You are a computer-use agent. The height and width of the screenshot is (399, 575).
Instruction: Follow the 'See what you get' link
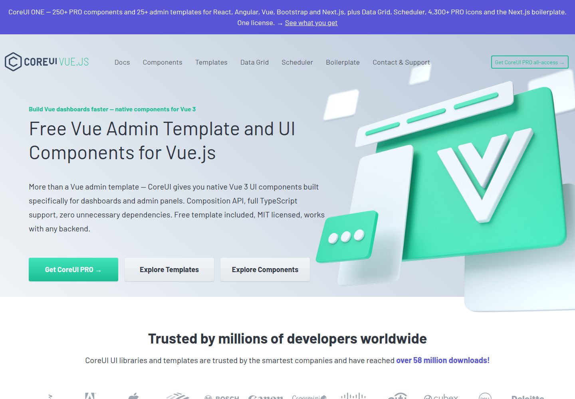pos(311,23)
